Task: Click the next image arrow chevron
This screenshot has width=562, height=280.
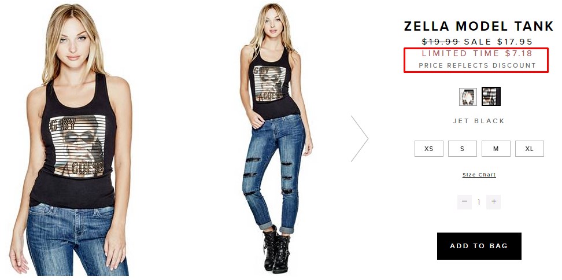Action: (x=360, y=138)
